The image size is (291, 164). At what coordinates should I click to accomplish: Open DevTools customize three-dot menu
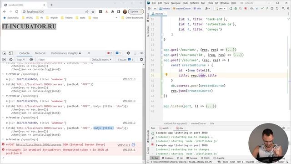point(135,53)
